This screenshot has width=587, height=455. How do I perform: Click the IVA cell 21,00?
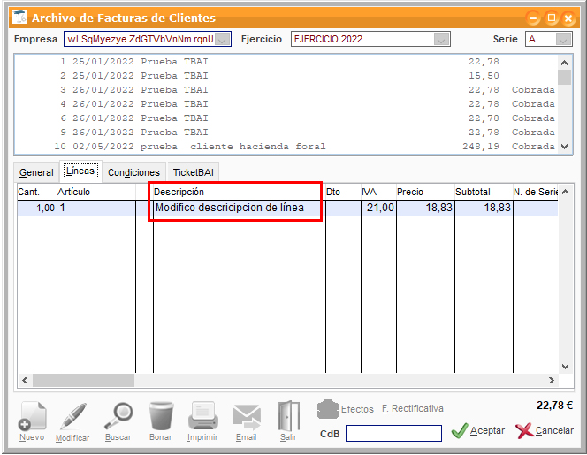tap(378, 208)
